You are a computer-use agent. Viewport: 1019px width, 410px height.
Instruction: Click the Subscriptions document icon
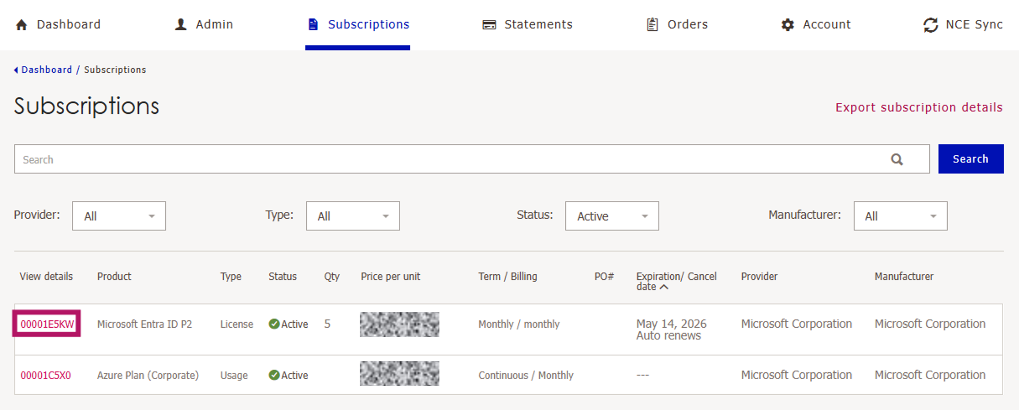(x=313, y=25)
